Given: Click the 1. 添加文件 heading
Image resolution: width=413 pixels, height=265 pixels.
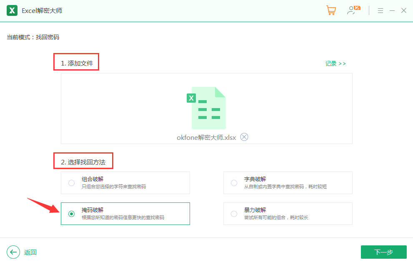Looking at the screenshot, I should 77,63.
